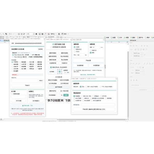Image resolution: width=154 pixels, height=154 pixels.
Task: Click the percent input next to the green button
Action: pos(59,95)
